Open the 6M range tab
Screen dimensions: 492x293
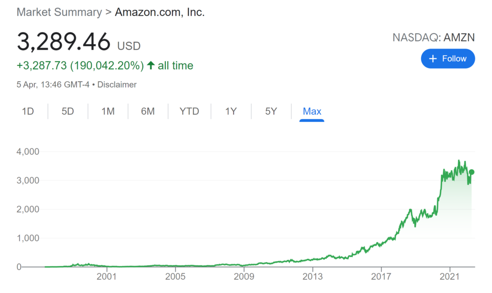[x=148, y=111]
